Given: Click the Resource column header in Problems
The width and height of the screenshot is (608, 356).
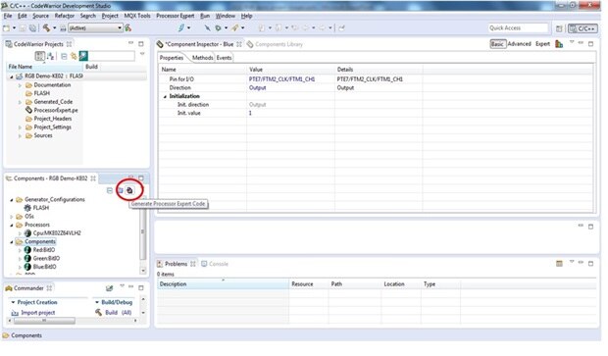Looking at the screenshot, I should [x=309, y=284].
